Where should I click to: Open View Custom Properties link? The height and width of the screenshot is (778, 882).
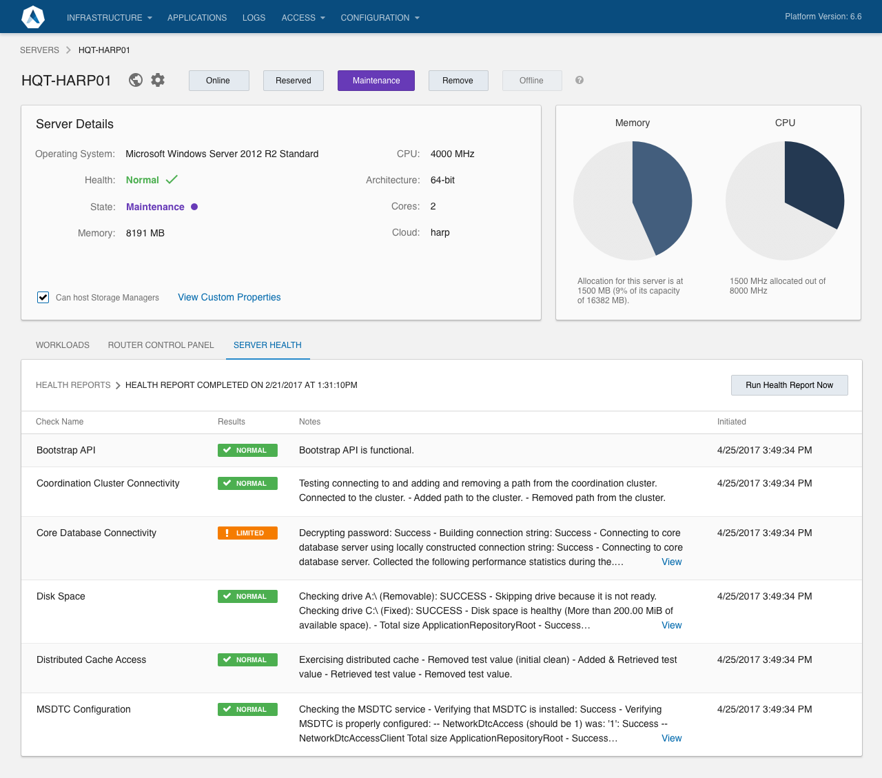coord(229,297)
